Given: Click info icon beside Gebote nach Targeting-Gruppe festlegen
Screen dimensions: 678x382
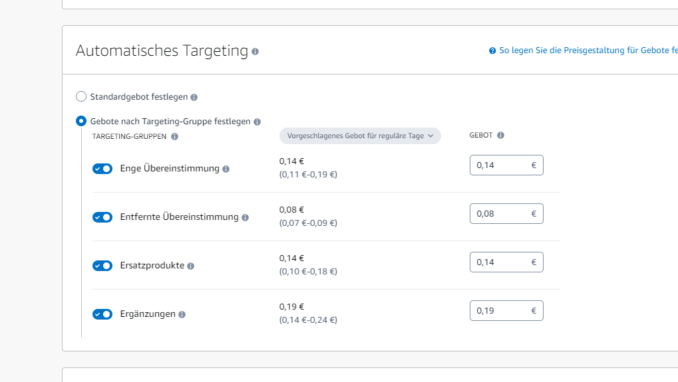Looking at the screenshot, I should (x=257, y=122).
